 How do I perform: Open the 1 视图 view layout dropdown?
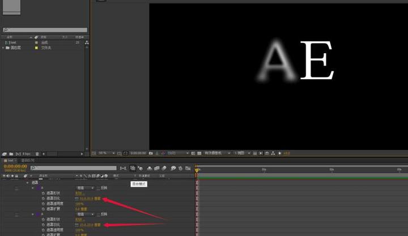(242, 153)
